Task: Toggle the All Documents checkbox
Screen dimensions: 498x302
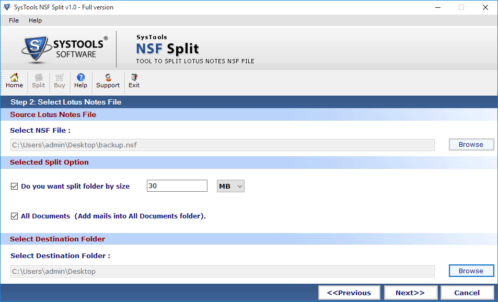Action: tap(14, 216)
